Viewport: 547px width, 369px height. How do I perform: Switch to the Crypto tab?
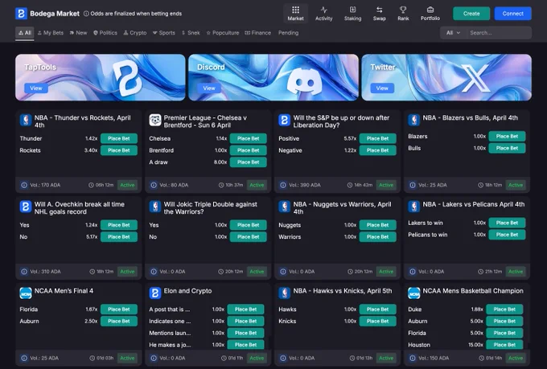pos(135,33)
